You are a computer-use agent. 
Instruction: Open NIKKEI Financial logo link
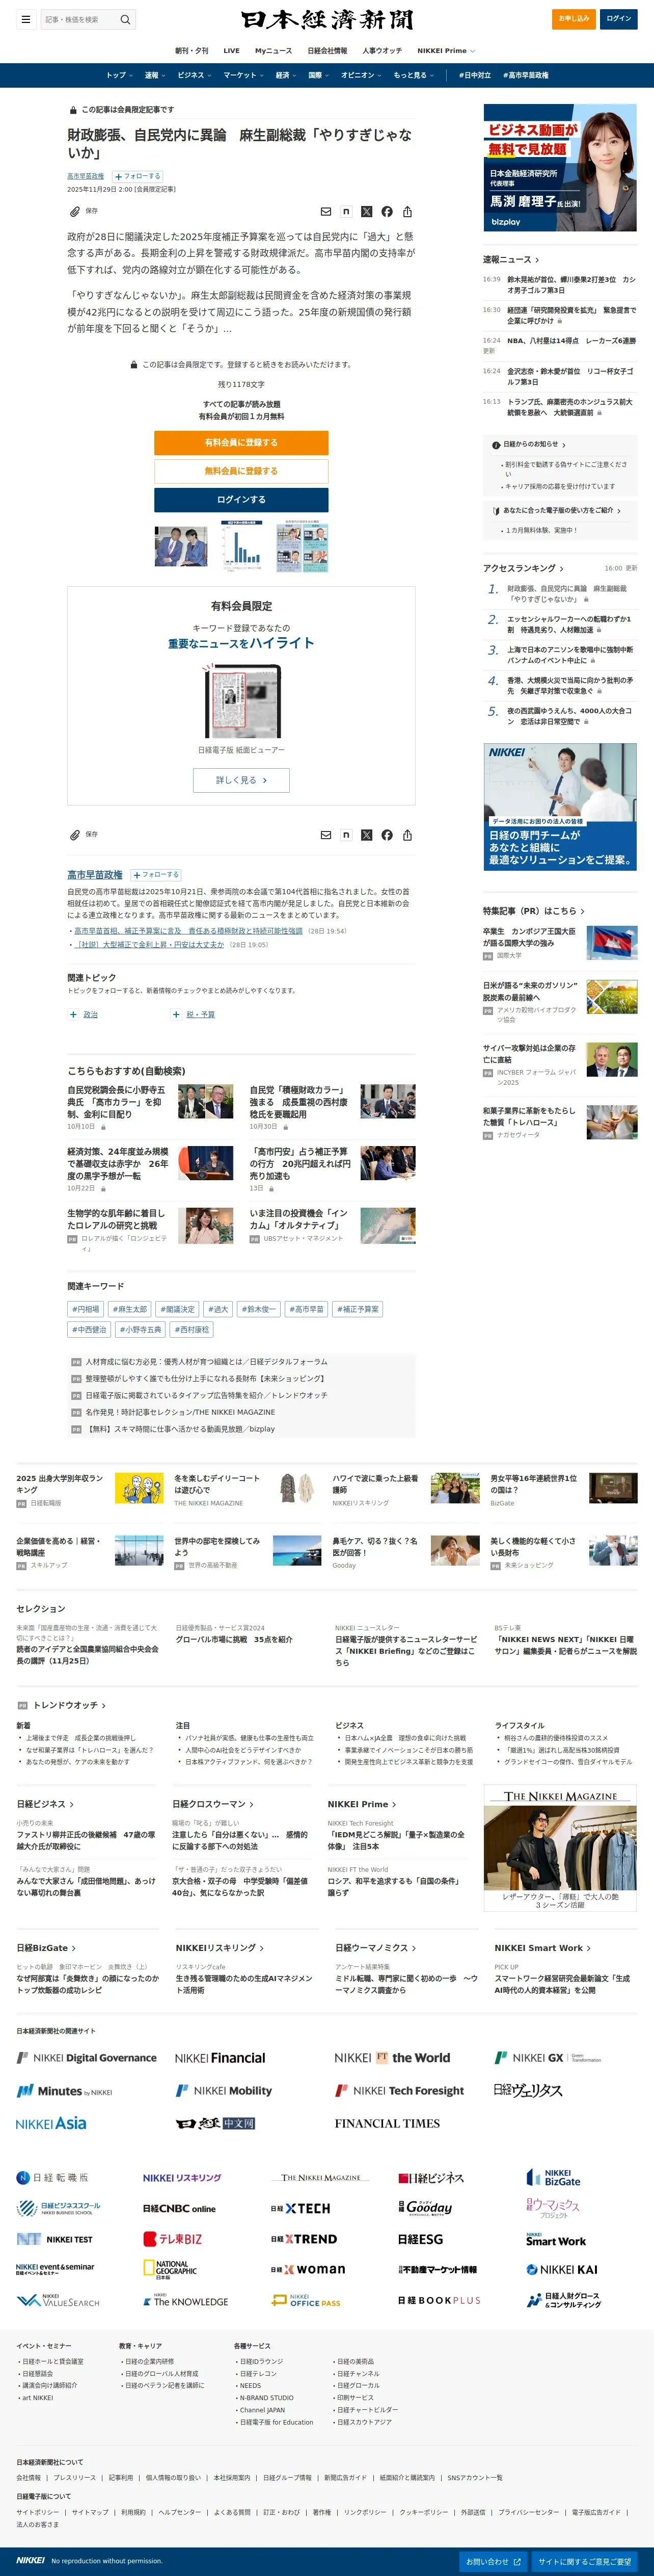point(220,2057)
